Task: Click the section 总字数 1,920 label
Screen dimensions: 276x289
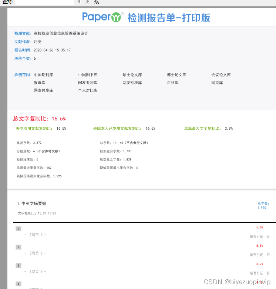Action: pyautogui.click(x=263, y=206)
